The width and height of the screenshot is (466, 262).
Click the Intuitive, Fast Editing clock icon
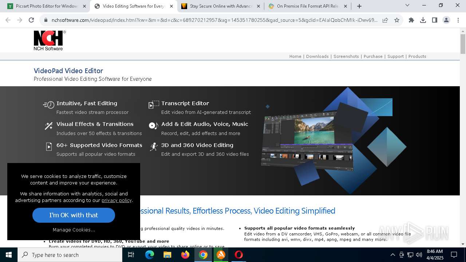click(x=48, y=105)
